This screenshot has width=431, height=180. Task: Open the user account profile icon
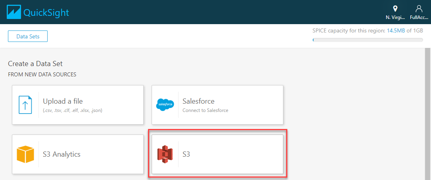coord(419,9)
